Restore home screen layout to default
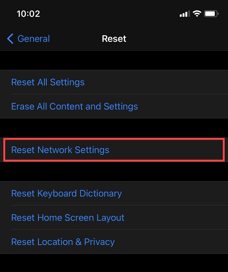 [x=68, y=218]
